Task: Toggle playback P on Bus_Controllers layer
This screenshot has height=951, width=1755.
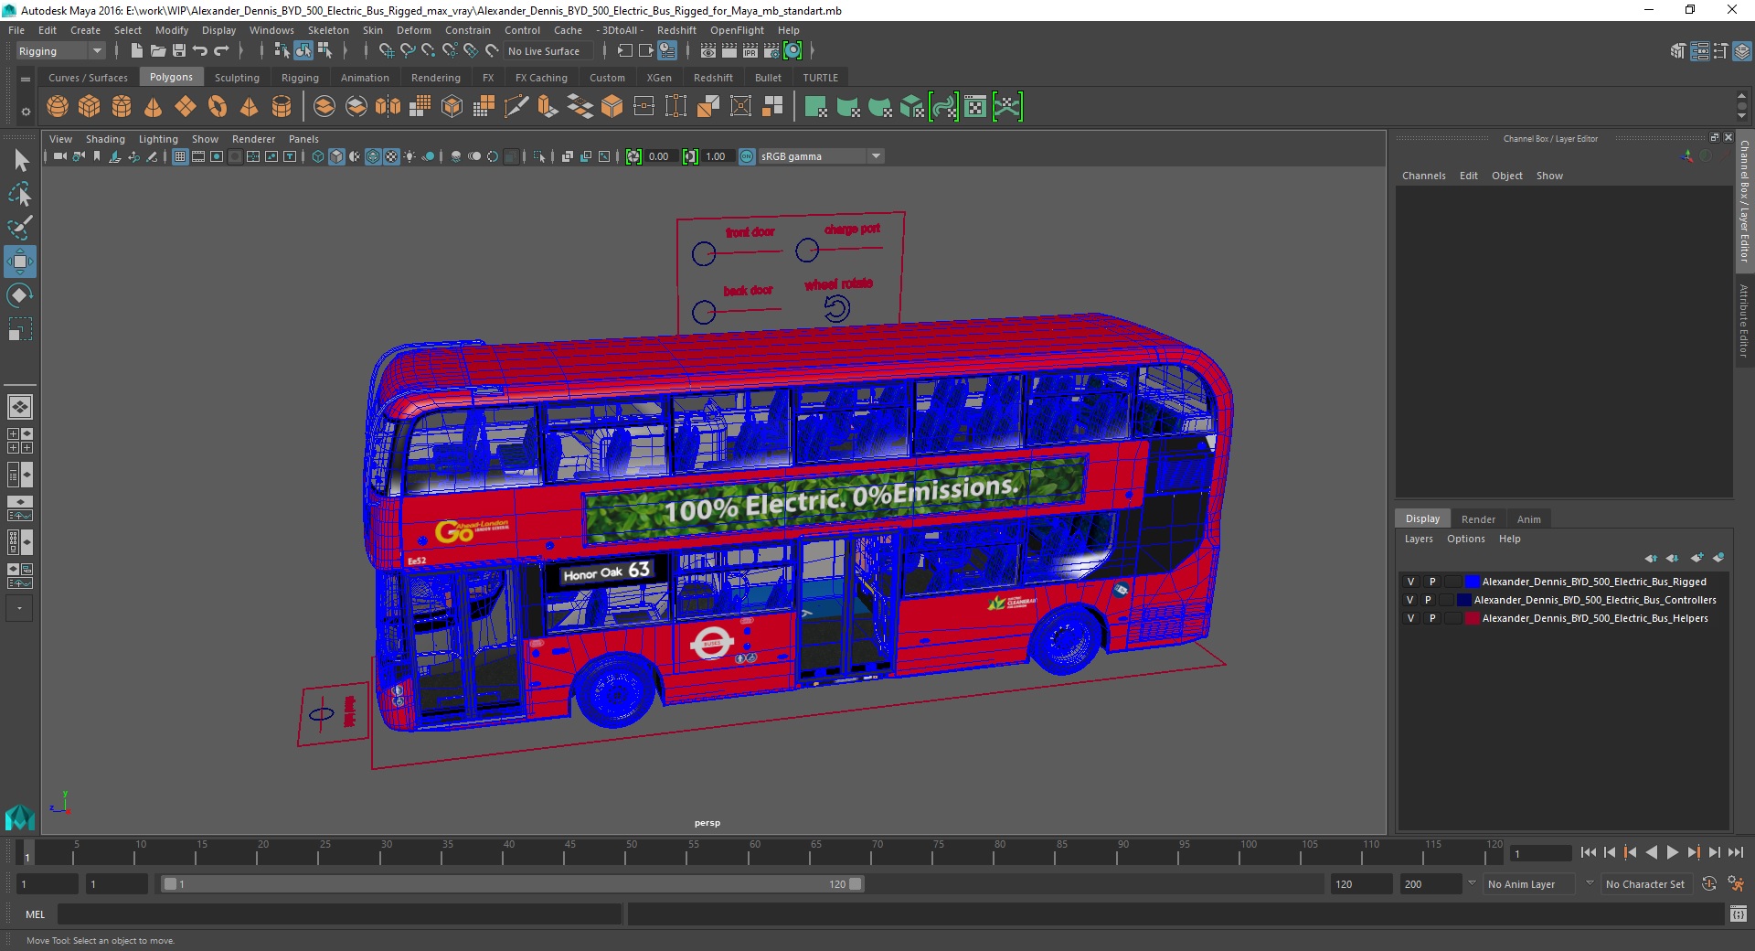Action: 1429,600
